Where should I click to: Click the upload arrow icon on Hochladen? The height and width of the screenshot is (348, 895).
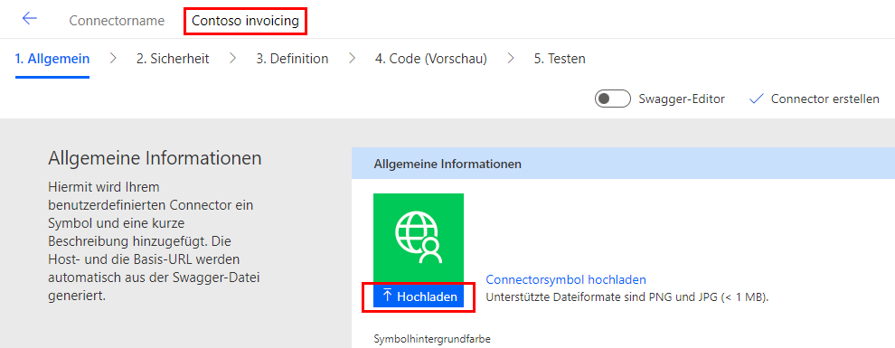pos(388,296)
